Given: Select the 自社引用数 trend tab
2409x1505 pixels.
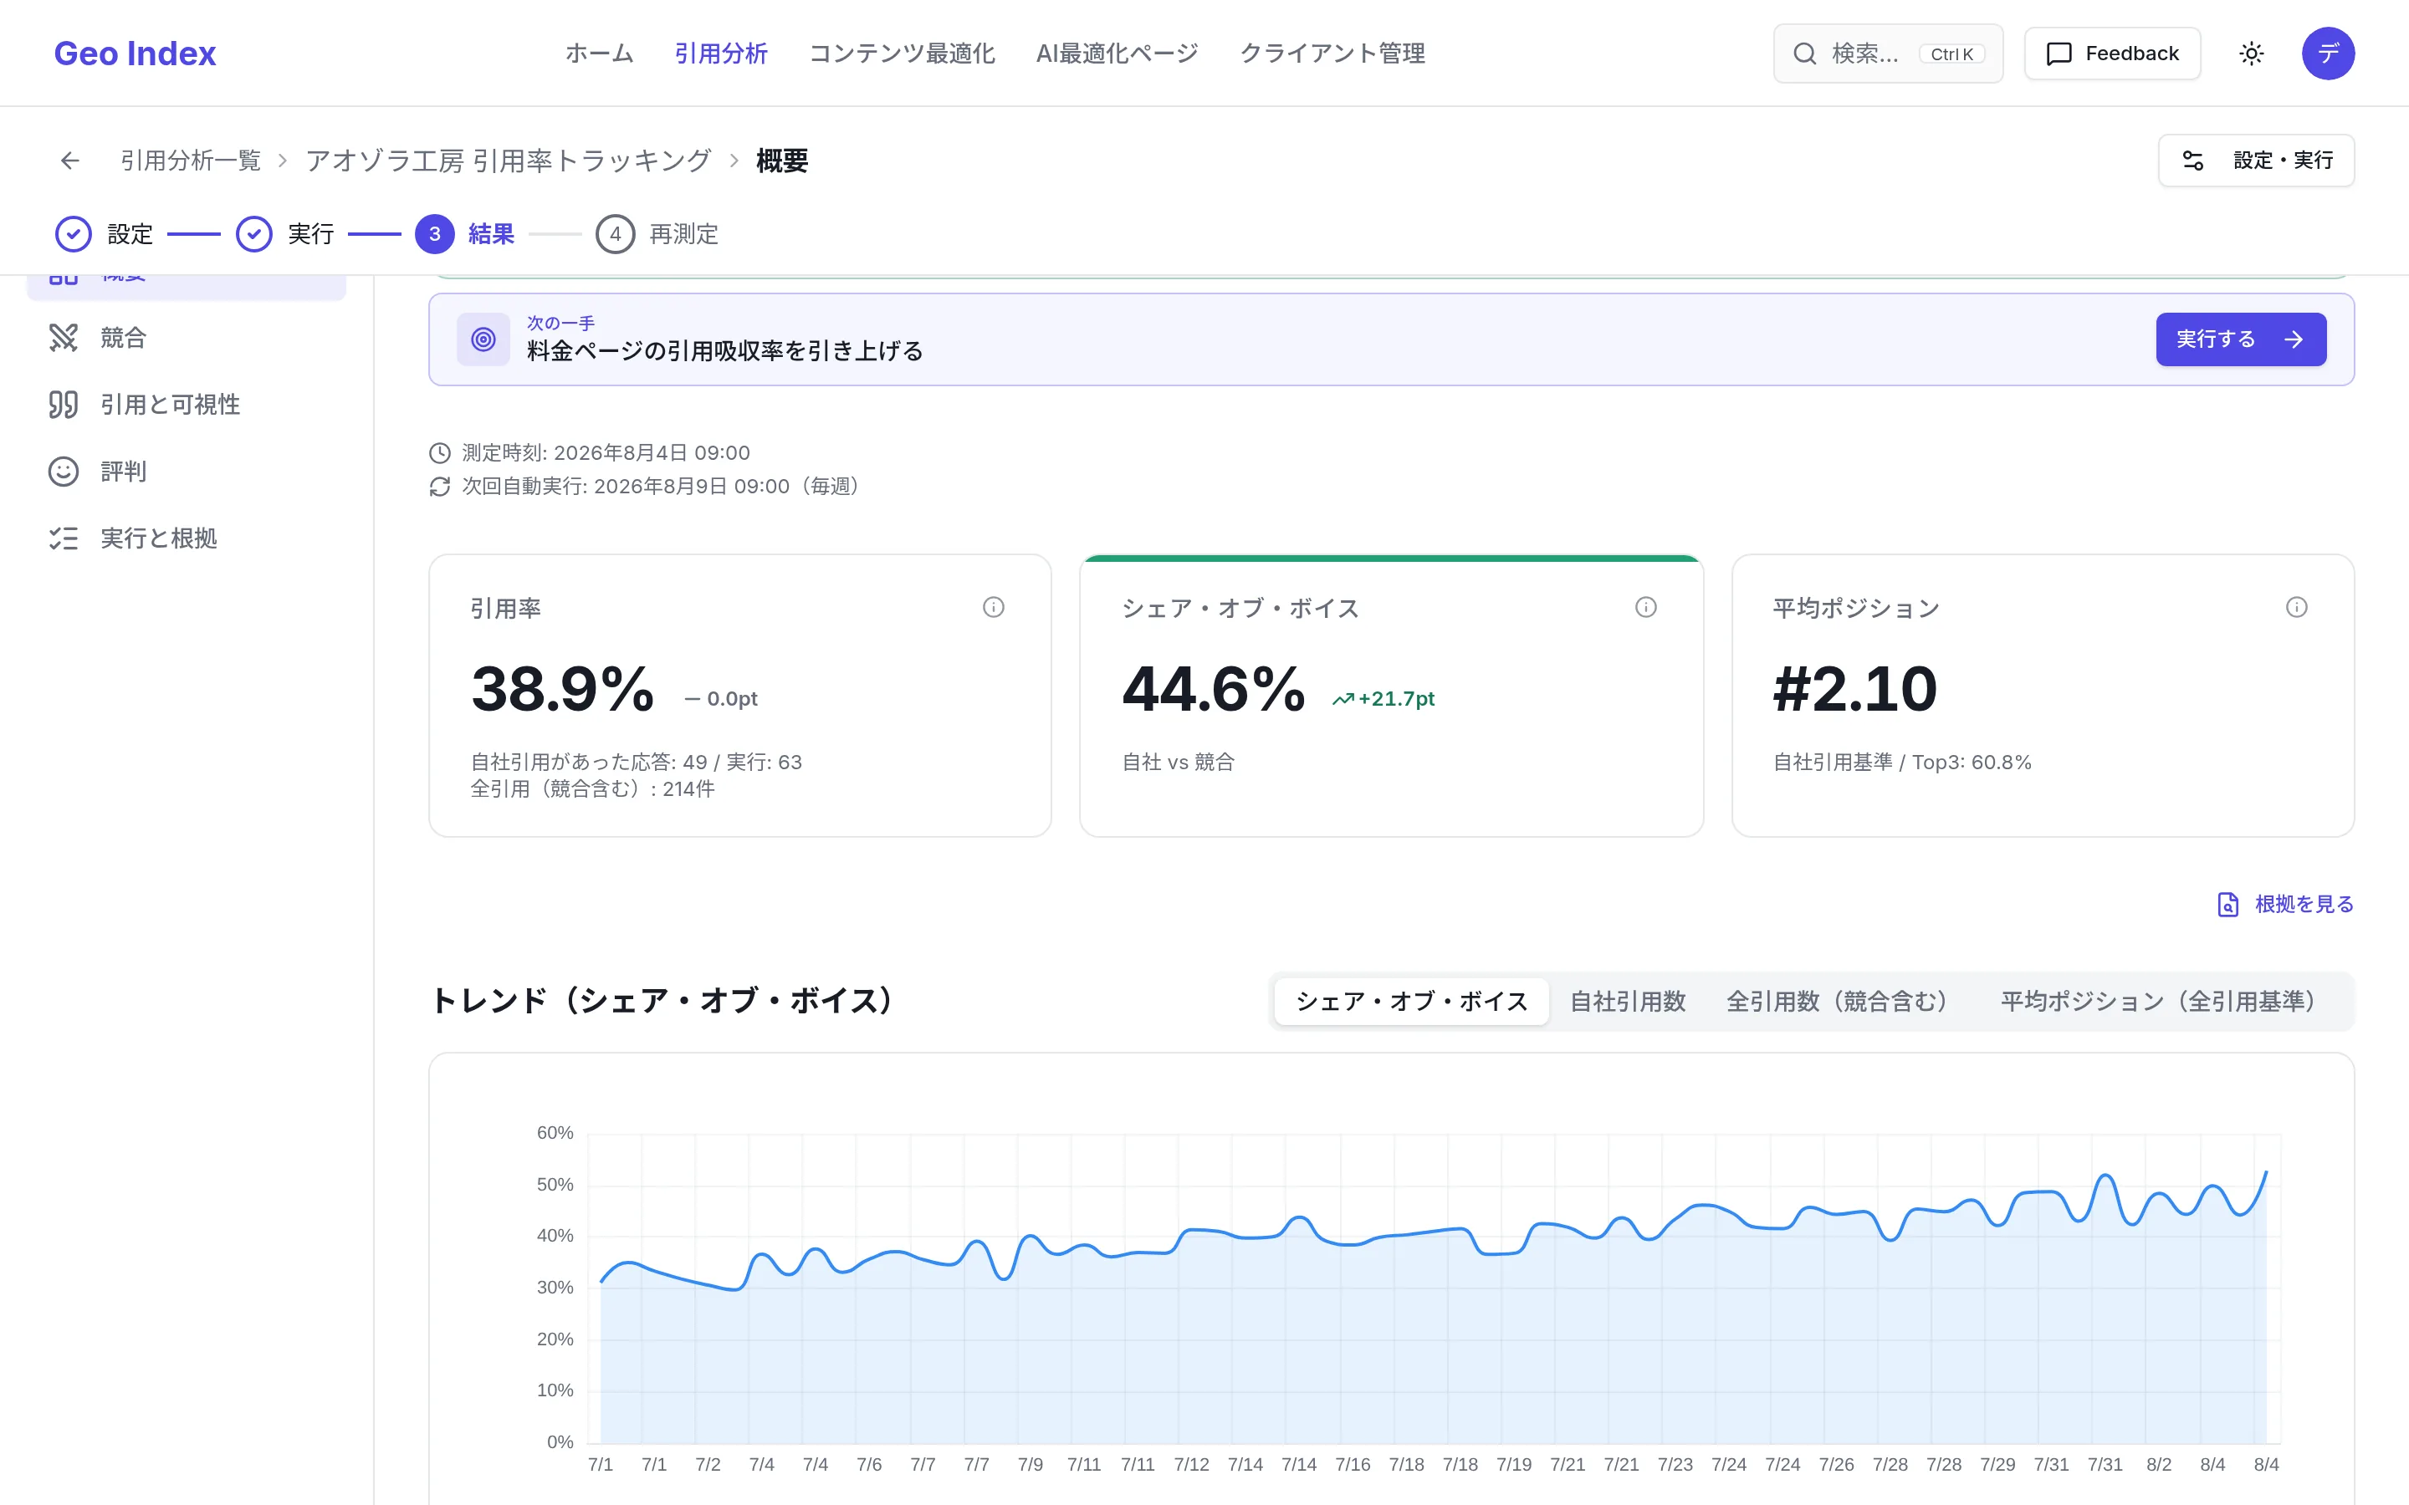Looking at the screenshot, I should coord(1628,1002).
